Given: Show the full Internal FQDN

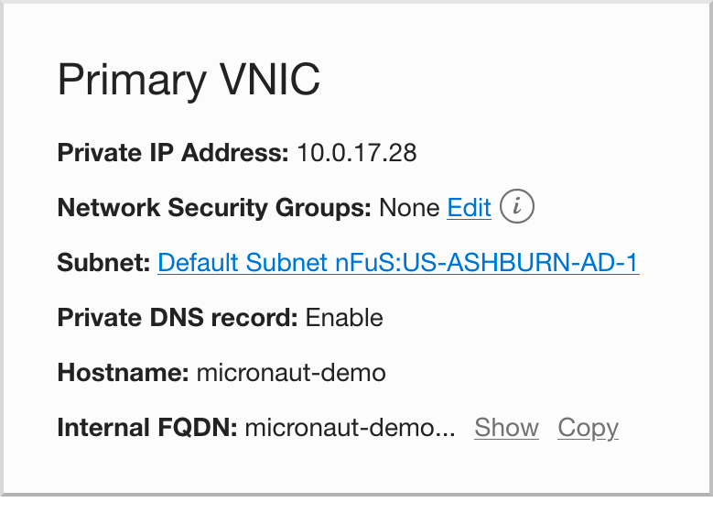Looking at the screenshot, I should point(506,428).
